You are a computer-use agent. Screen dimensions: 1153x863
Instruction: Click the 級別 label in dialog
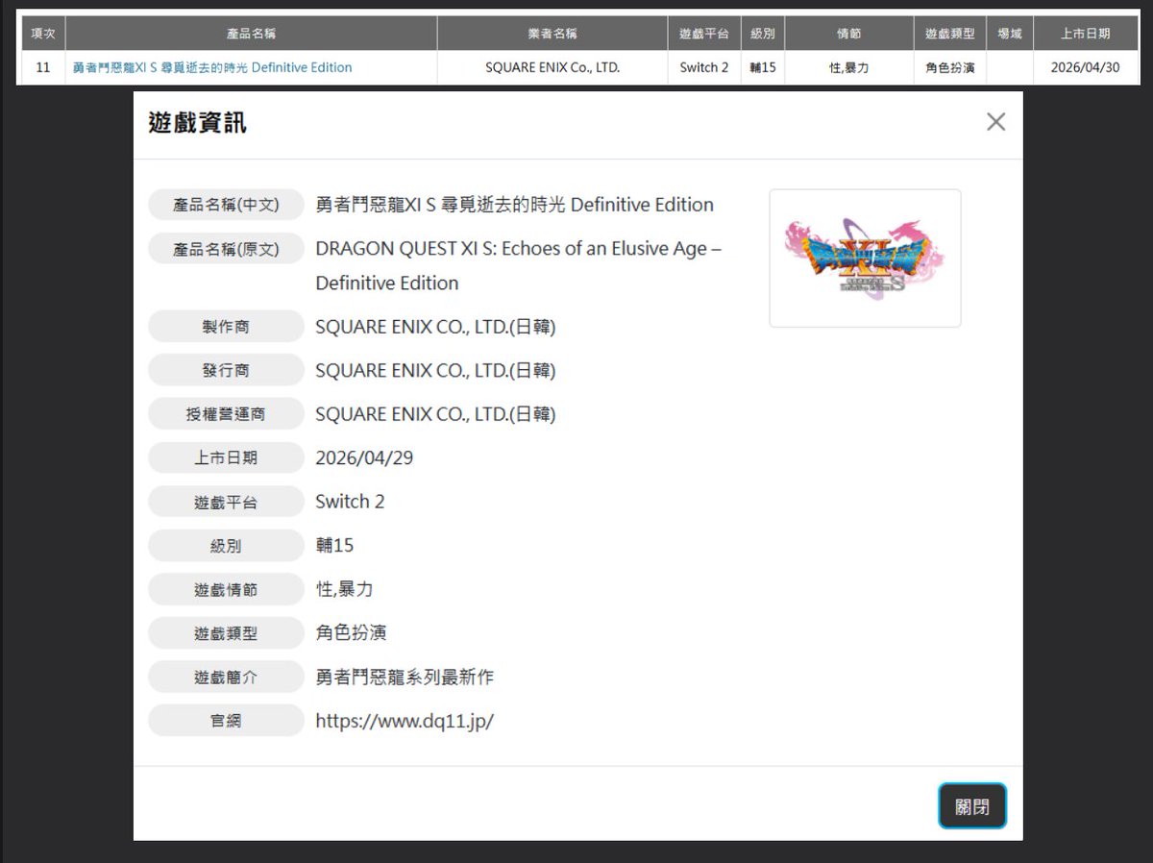tap(226, 546)
